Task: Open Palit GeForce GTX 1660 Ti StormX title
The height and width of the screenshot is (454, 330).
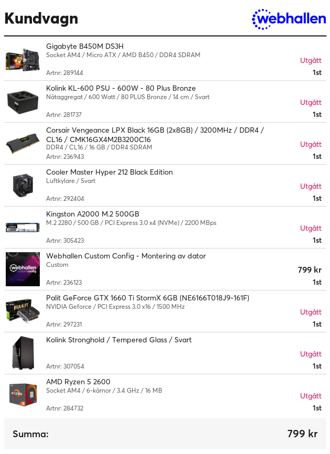Action: coord(148,298)
